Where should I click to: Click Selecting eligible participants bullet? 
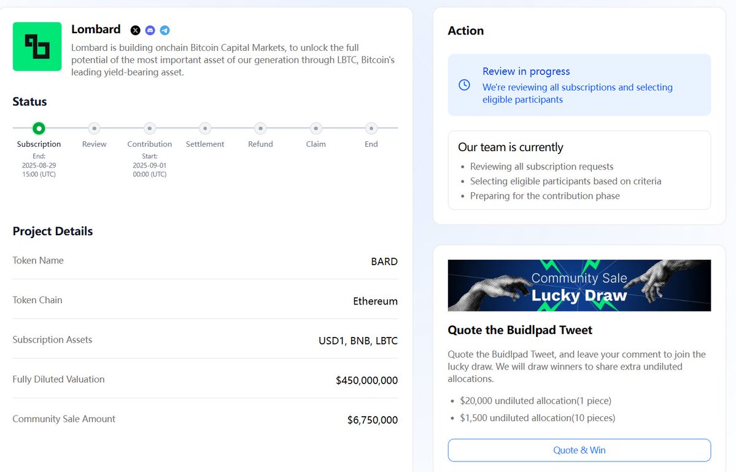(x=565, y=181)
